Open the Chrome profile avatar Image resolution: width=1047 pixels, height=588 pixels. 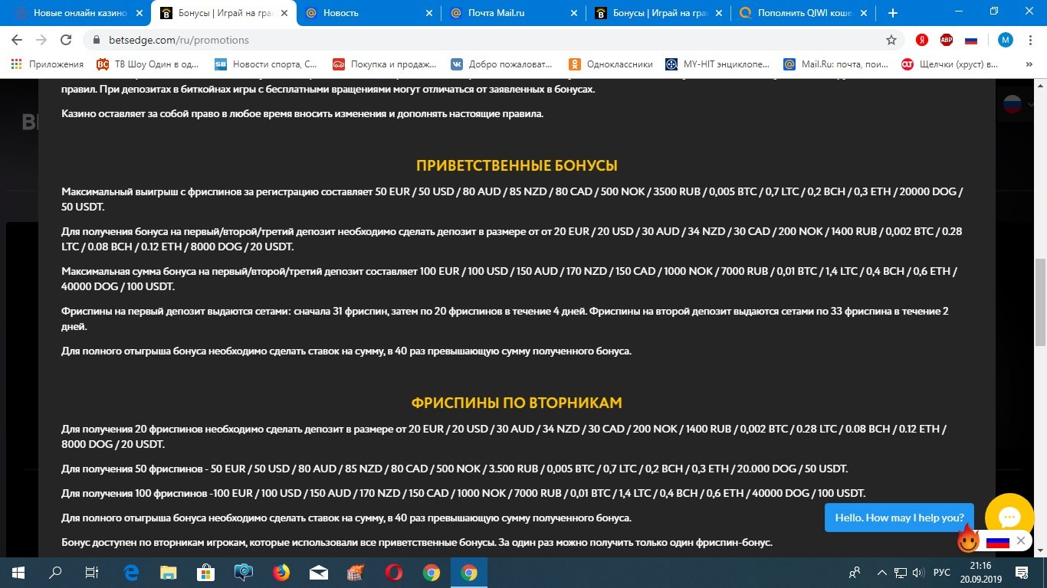pyautogui.click(x=1005, y=40)
